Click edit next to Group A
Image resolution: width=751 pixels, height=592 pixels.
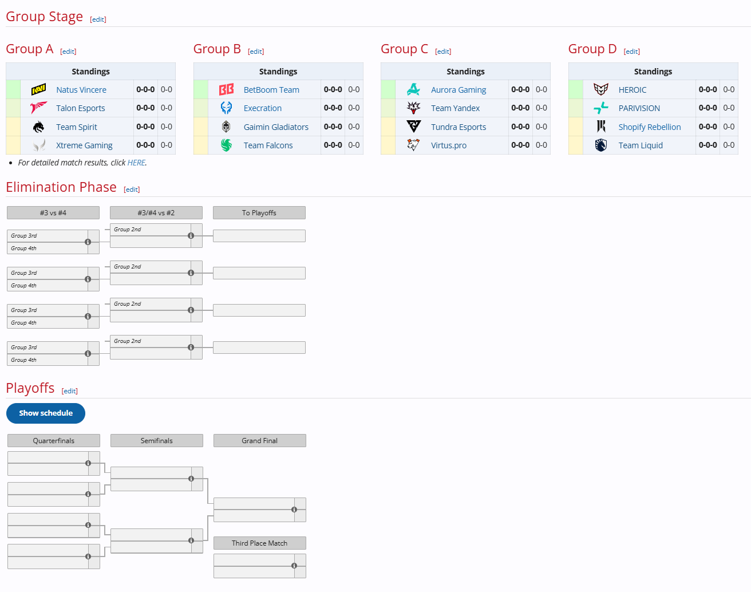coord(68,52)
